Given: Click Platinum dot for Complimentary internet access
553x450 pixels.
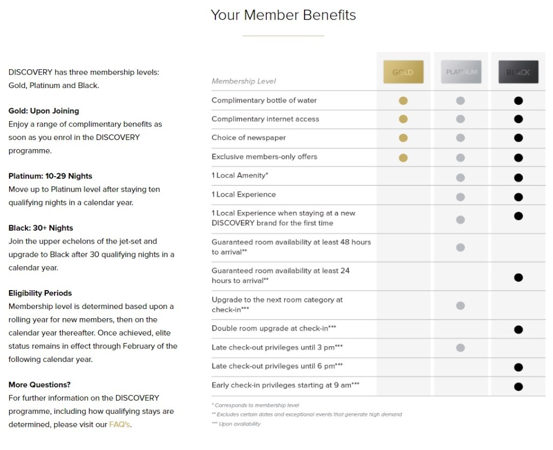Looking at the screenshot, I should click(461, 119).
